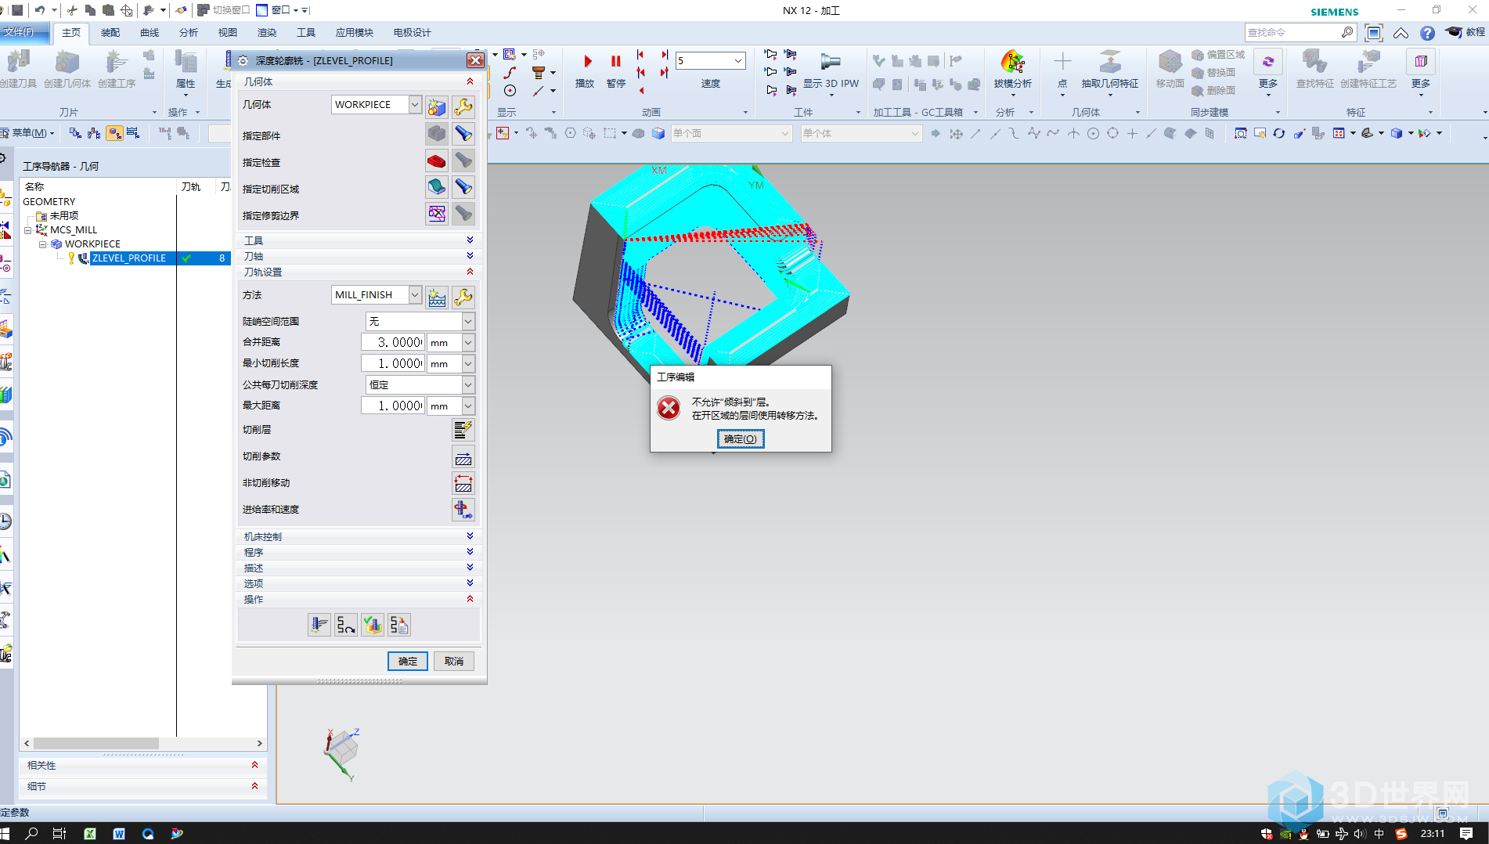Close the ZLEVEL_PROFILE dialog with X
Viewport: 1489px width, 844px height.
(x=475, y=60)
